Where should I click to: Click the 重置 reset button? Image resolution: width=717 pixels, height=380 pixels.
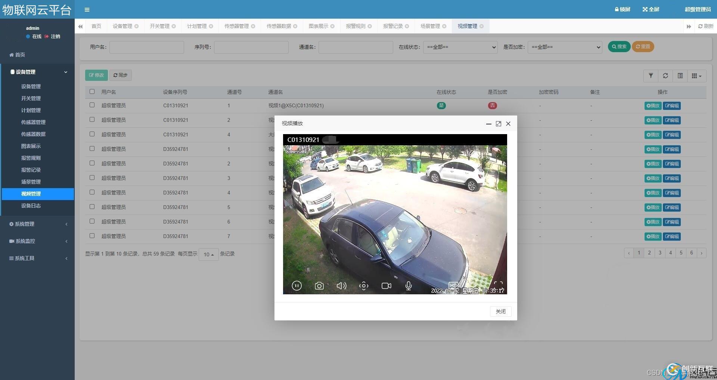point(643,47)
